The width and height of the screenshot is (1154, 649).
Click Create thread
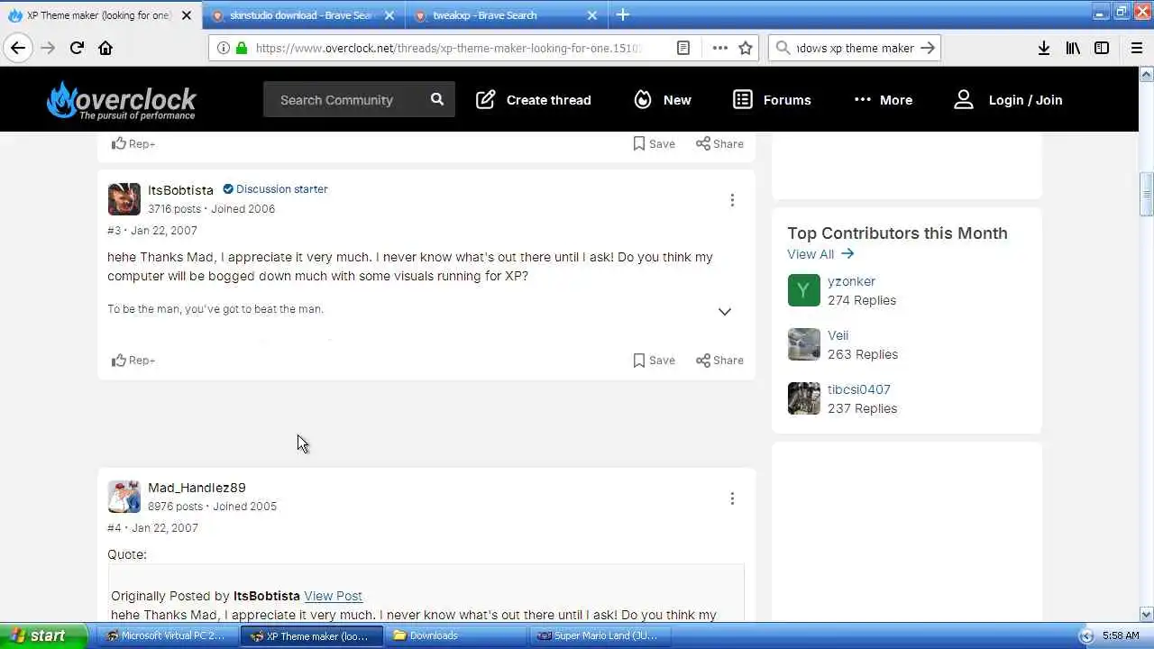pyautogui.click(x=534, y=100)
